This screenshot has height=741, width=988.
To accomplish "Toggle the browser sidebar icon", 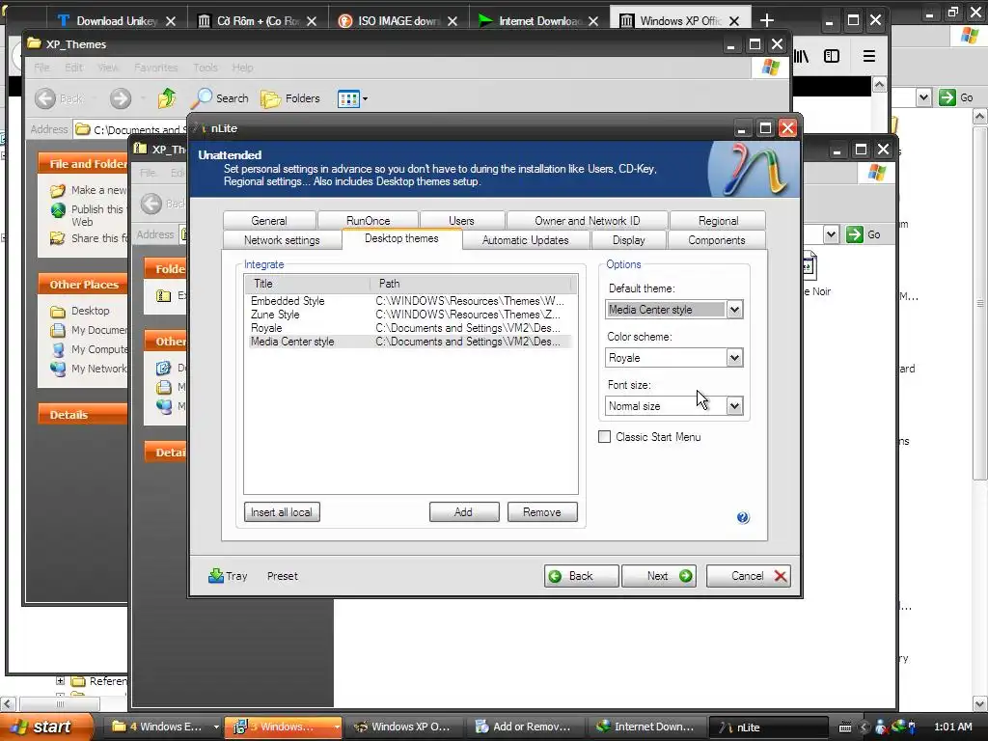I will [832, 56].
